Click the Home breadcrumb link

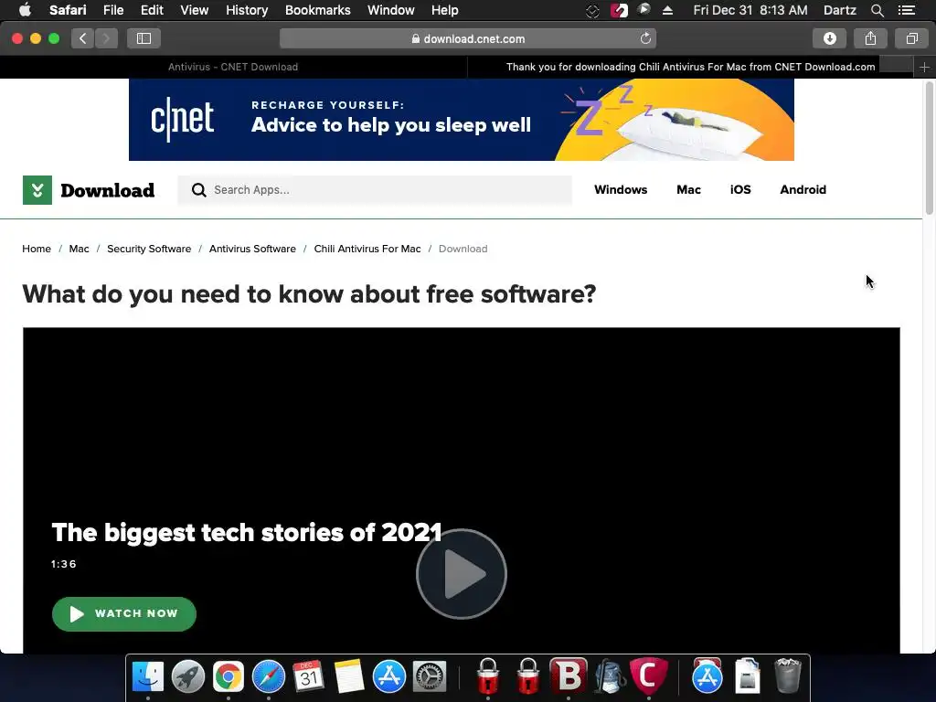click(37, 249)
